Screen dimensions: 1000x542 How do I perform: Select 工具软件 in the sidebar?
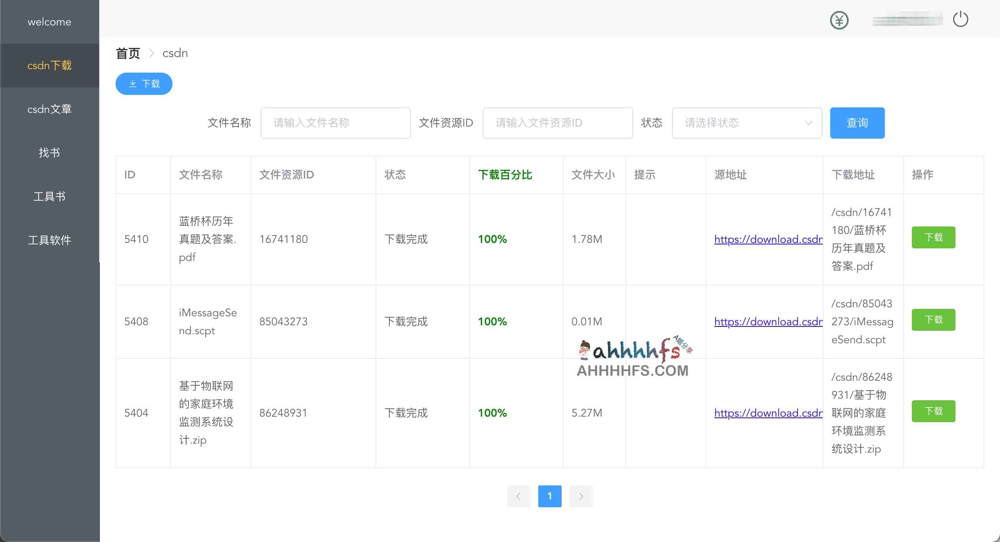click(x=49, y=240)
